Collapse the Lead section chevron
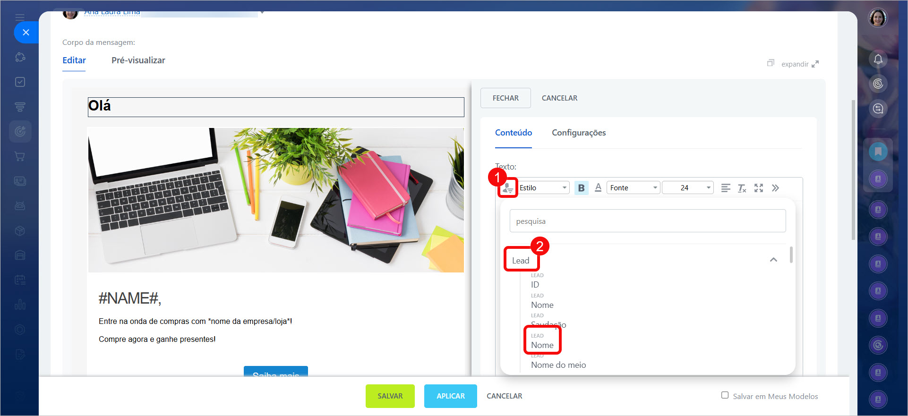This screenshot has width=908, height=416. click(773, 260)
